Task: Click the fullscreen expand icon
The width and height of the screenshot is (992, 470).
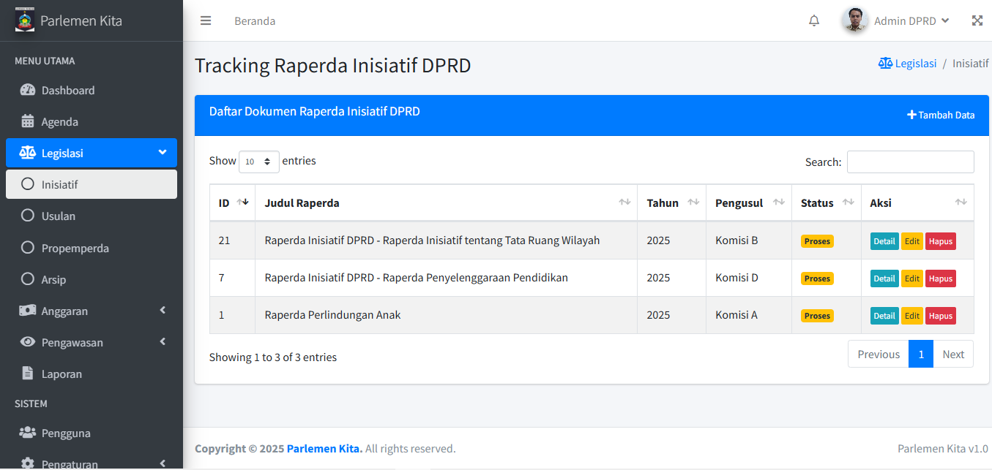Action: point(977,20)
